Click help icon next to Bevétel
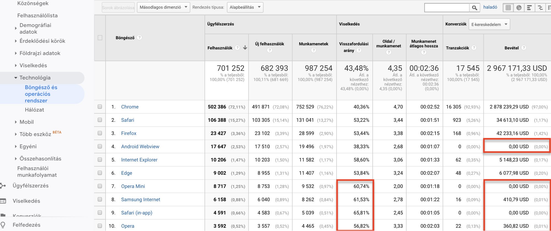This screenshot has width=551, height=231. (524, 48)
